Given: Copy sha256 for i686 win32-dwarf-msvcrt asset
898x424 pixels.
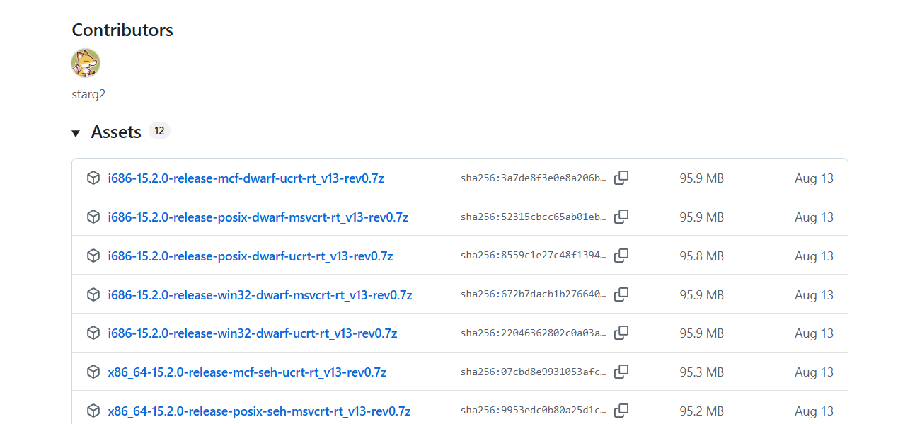Looking at the screenshot, I should coord(621,294).
